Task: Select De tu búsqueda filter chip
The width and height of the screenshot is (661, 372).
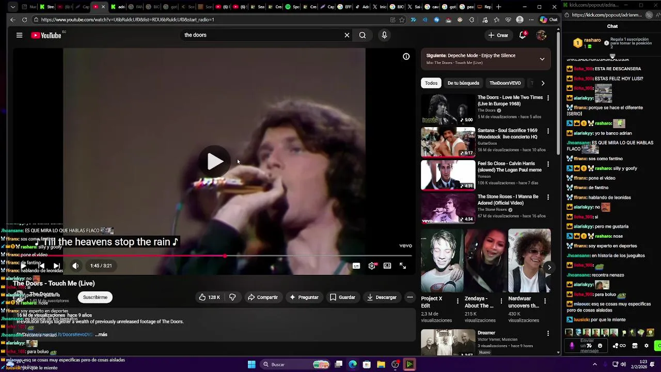Action: (463, 83)
